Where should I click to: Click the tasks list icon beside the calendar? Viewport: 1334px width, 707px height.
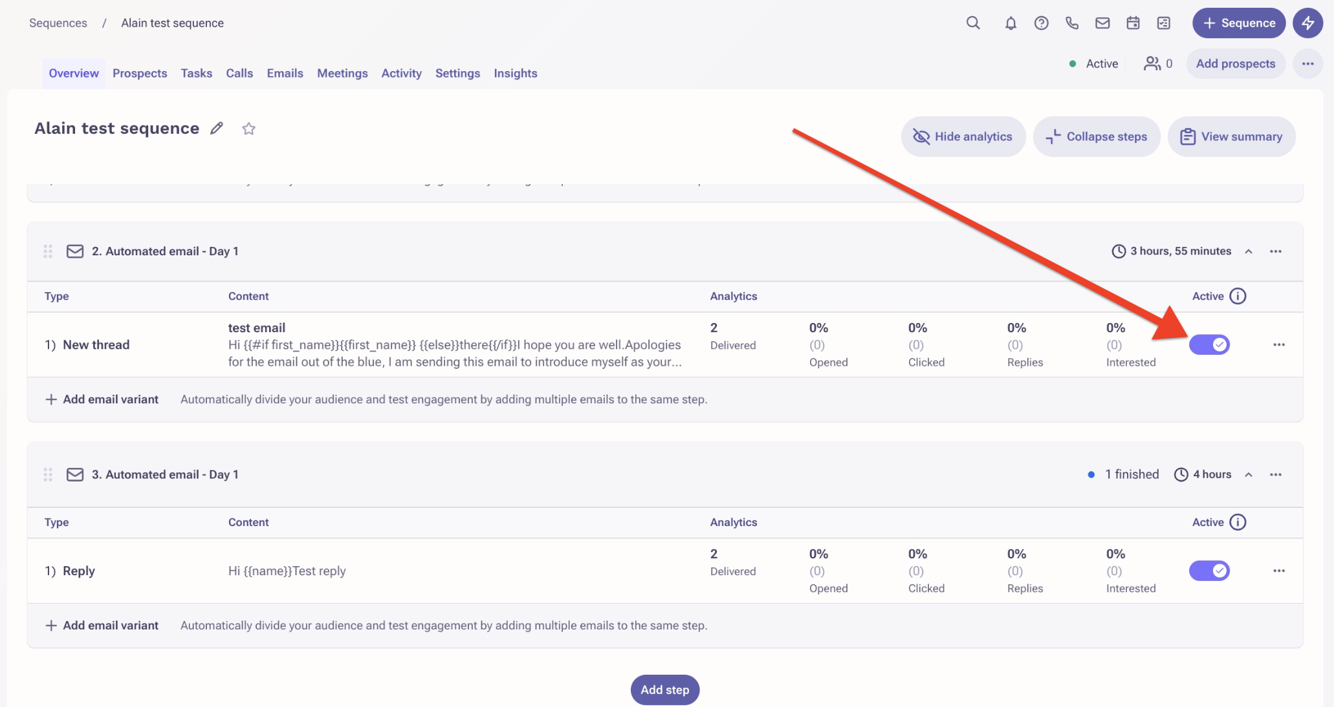pos(1164,23)
